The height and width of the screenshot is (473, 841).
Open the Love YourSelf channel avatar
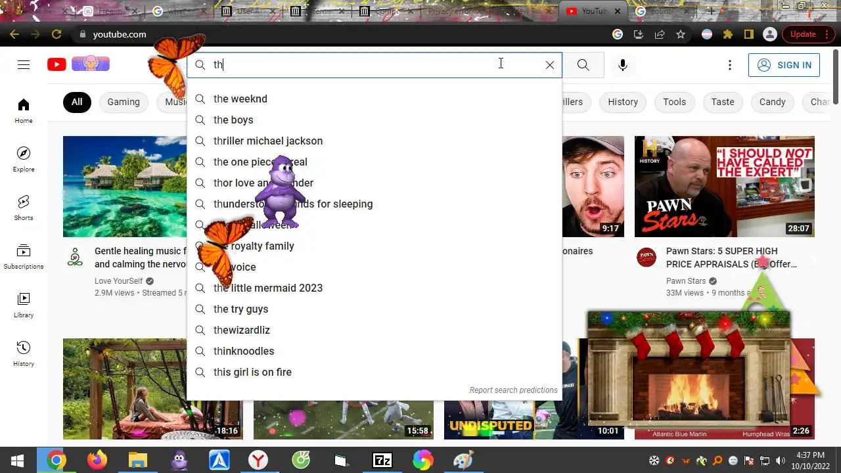(x=76, y=258)
